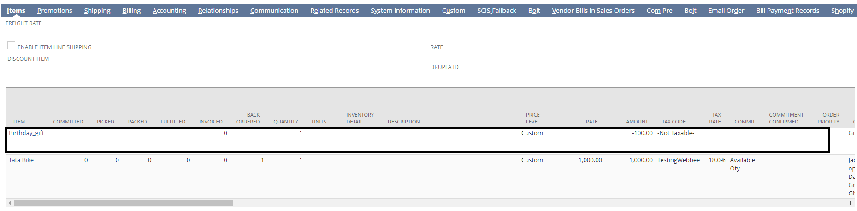Click the Tata Bike back ordered quantity link

262,160
